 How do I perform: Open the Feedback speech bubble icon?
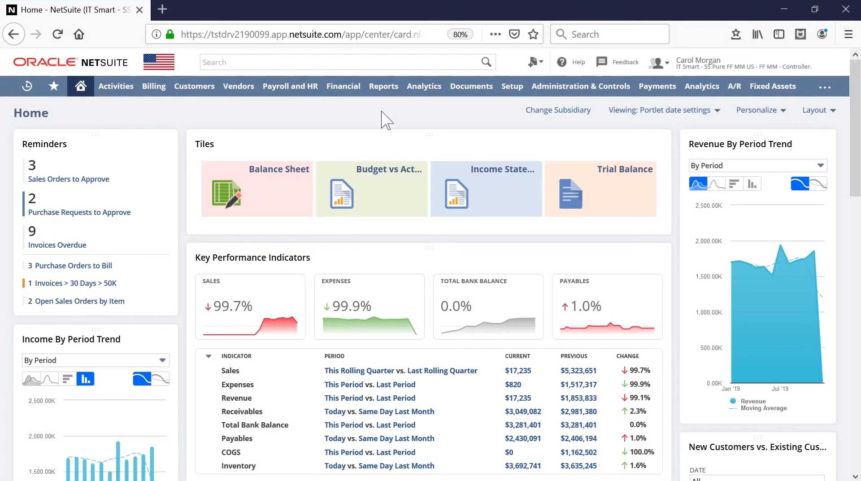tap(601, 62)
